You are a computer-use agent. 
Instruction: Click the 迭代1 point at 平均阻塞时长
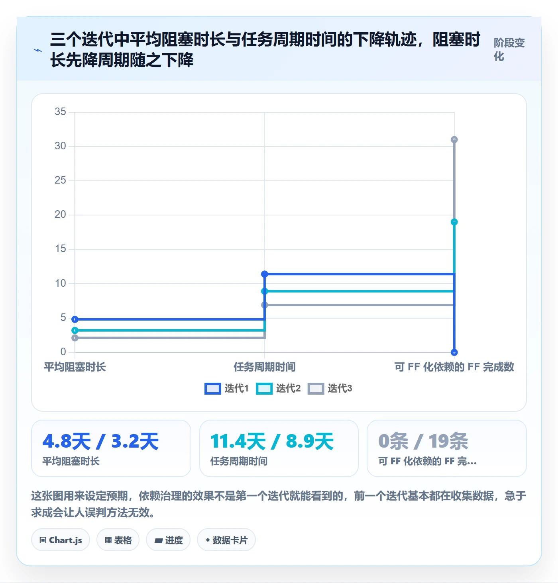(x=75, y=319)
